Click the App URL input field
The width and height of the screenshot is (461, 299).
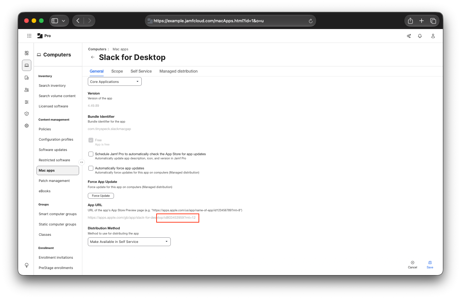tap(142, 218)
